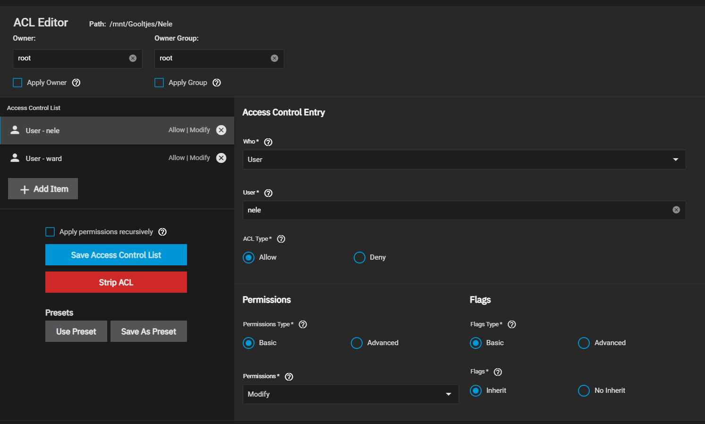Open help icon next to Apply Owner
The height and width of the screenshot is (424, 705).
click(76, 83)
